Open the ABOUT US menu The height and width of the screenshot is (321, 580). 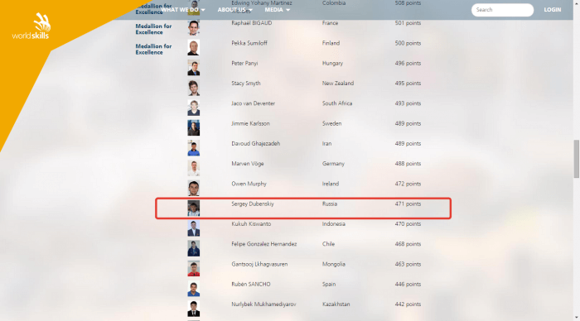(x=234, y=10)
